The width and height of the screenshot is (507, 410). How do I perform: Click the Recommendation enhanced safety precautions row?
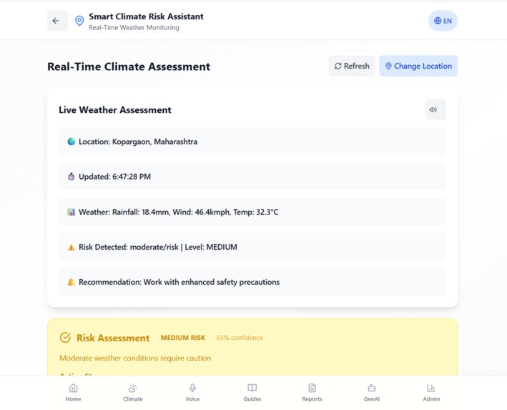click(x=252, y=282)
